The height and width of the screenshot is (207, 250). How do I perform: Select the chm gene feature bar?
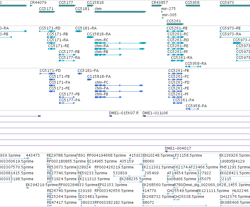(x=120, y=12)
